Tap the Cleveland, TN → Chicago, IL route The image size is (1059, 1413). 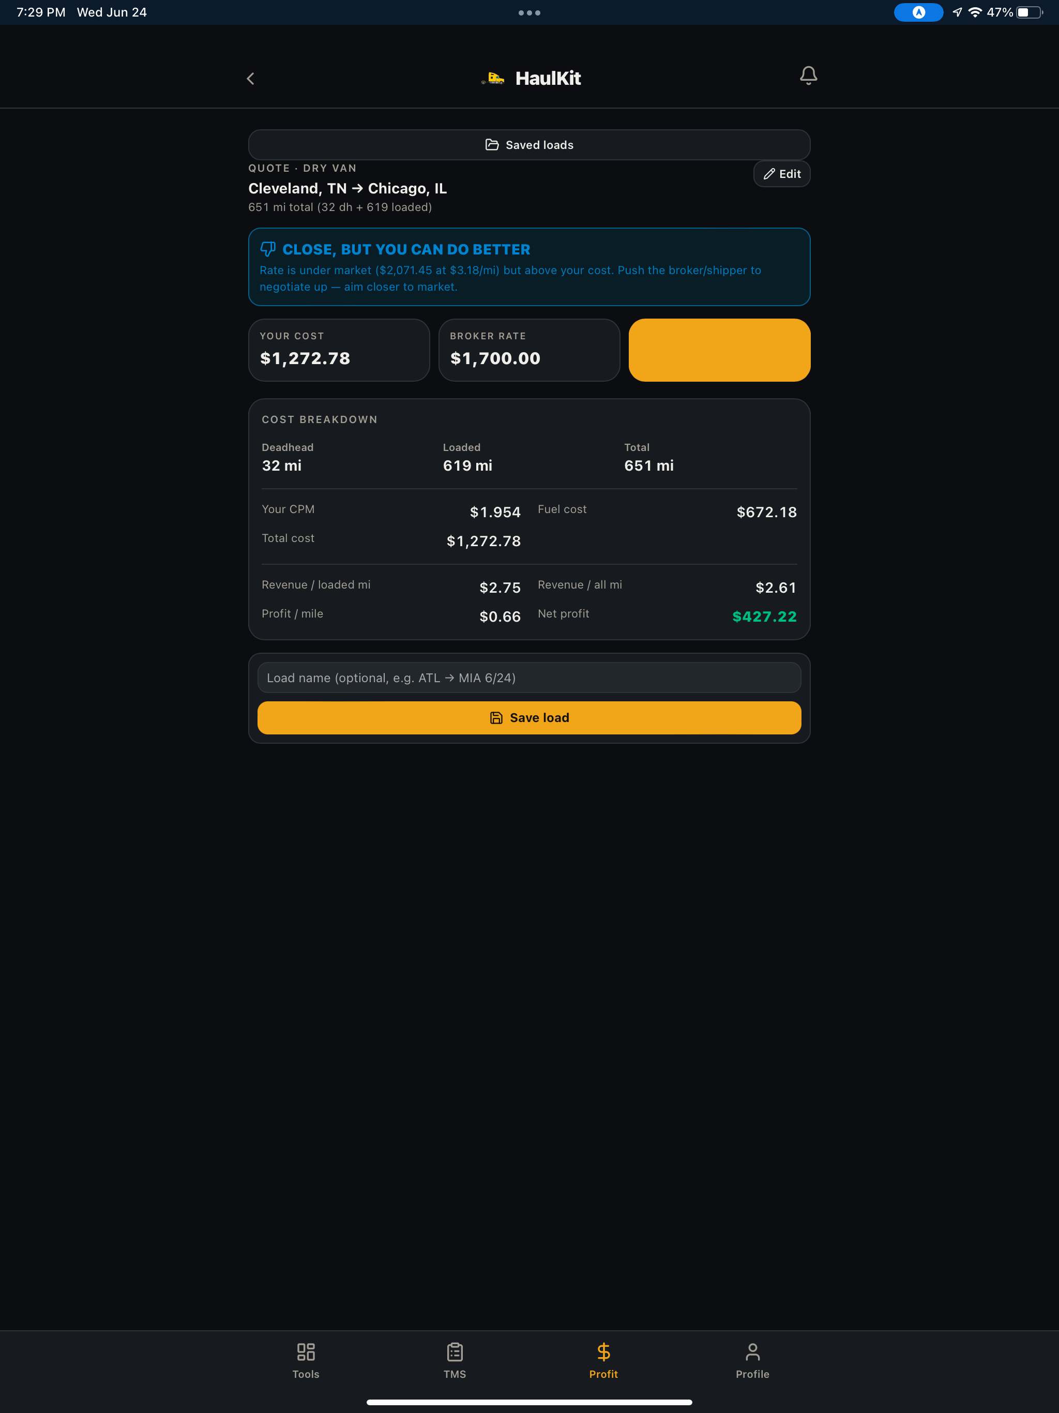347,188
